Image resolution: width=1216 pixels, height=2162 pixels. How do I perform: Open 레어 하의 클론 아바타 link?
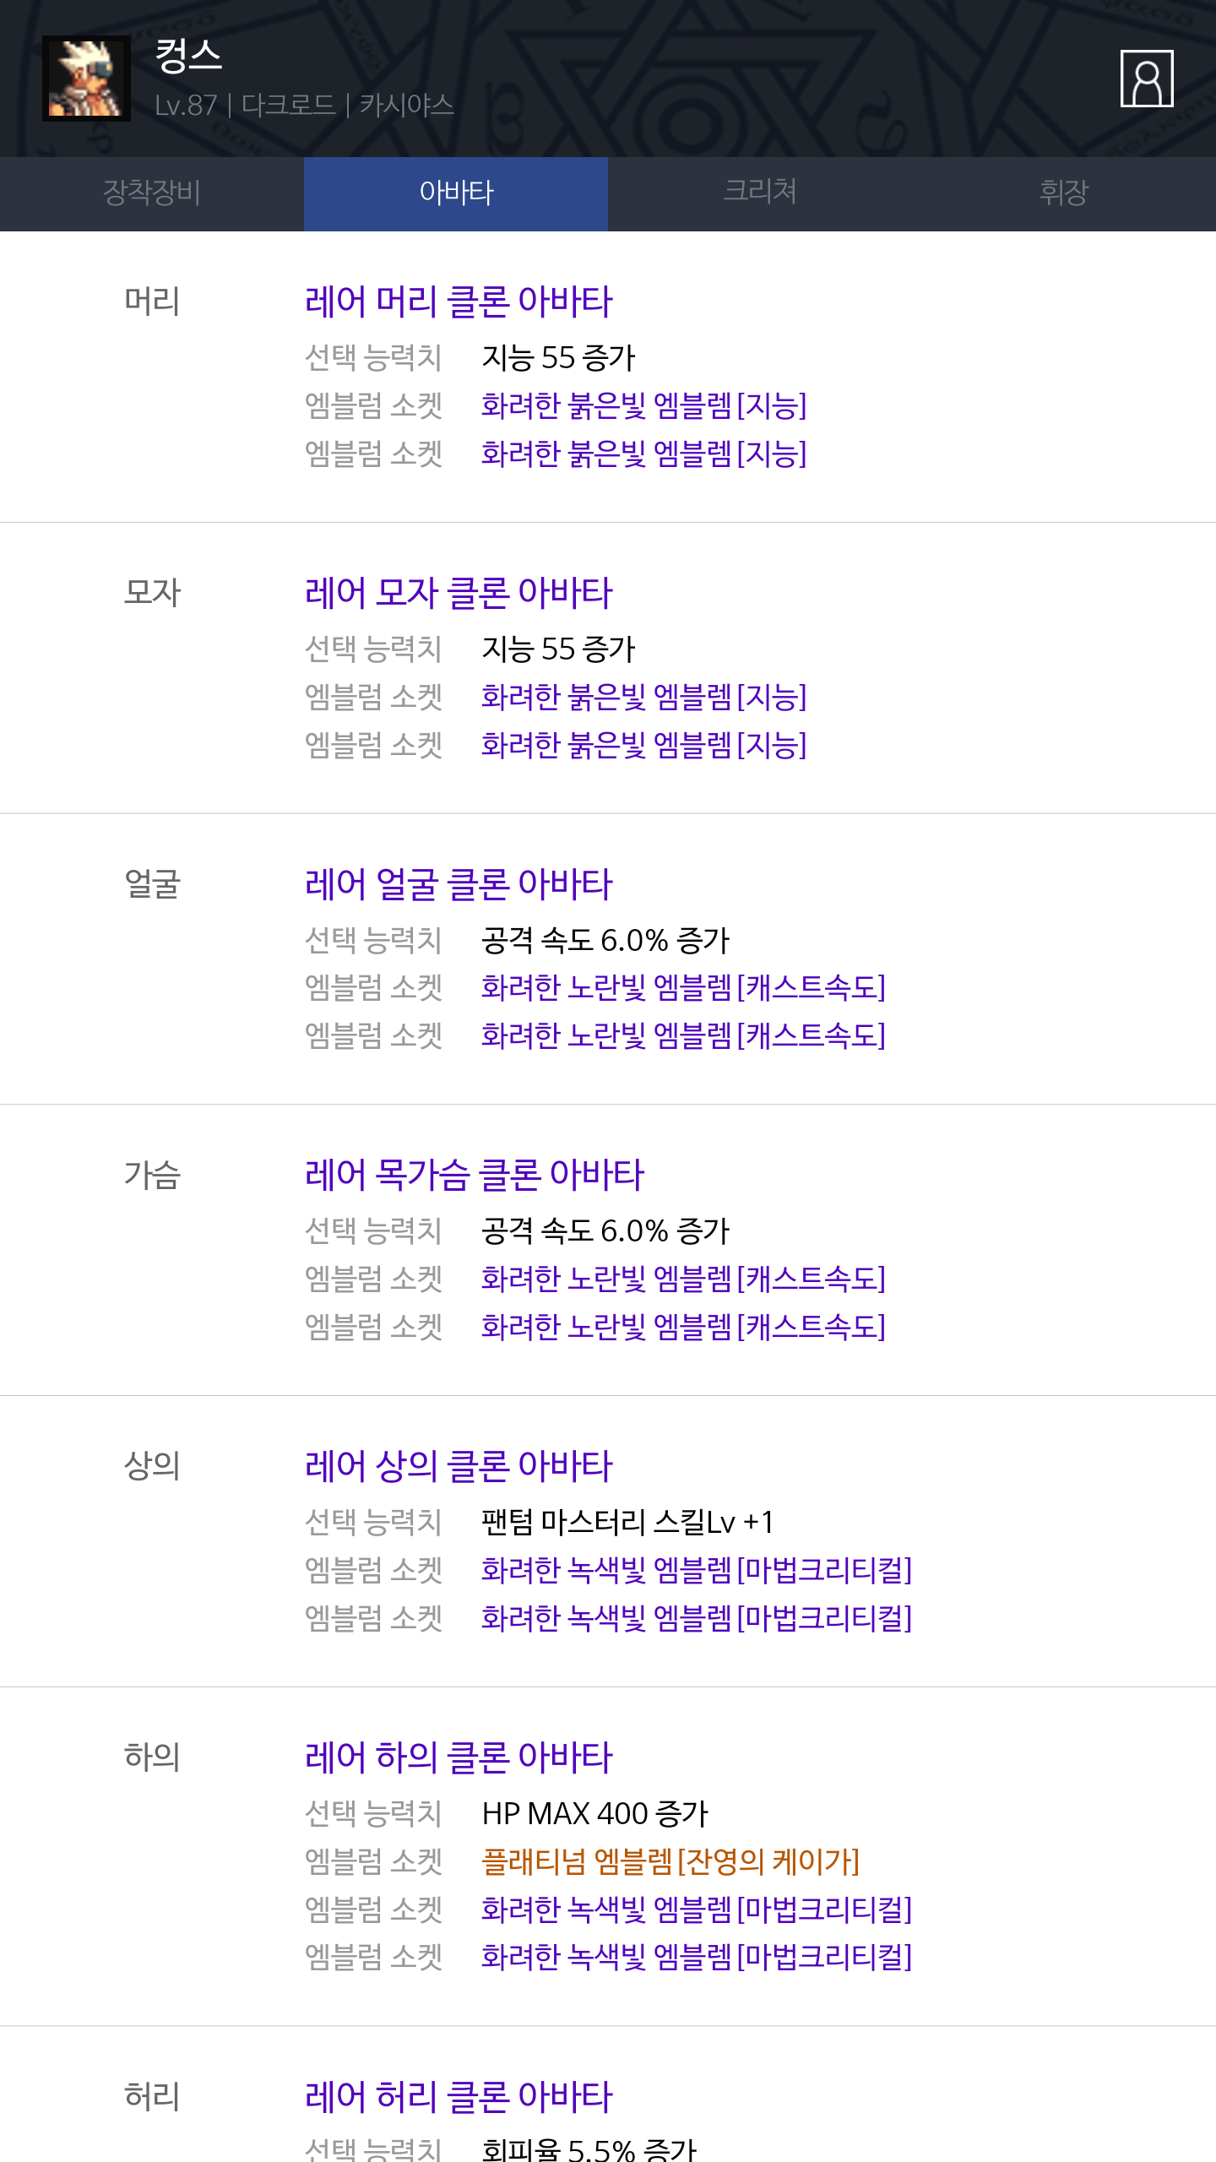[x=459, y=1757]
